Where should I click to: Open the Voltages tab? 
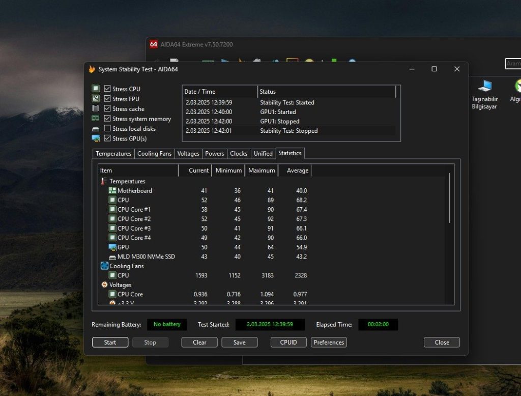[x=188, y=154]
